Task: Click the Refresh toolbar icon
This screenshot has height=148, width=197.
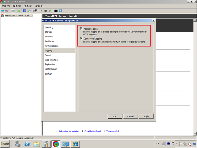Action: pyautogui.click(x=19, y=11)
